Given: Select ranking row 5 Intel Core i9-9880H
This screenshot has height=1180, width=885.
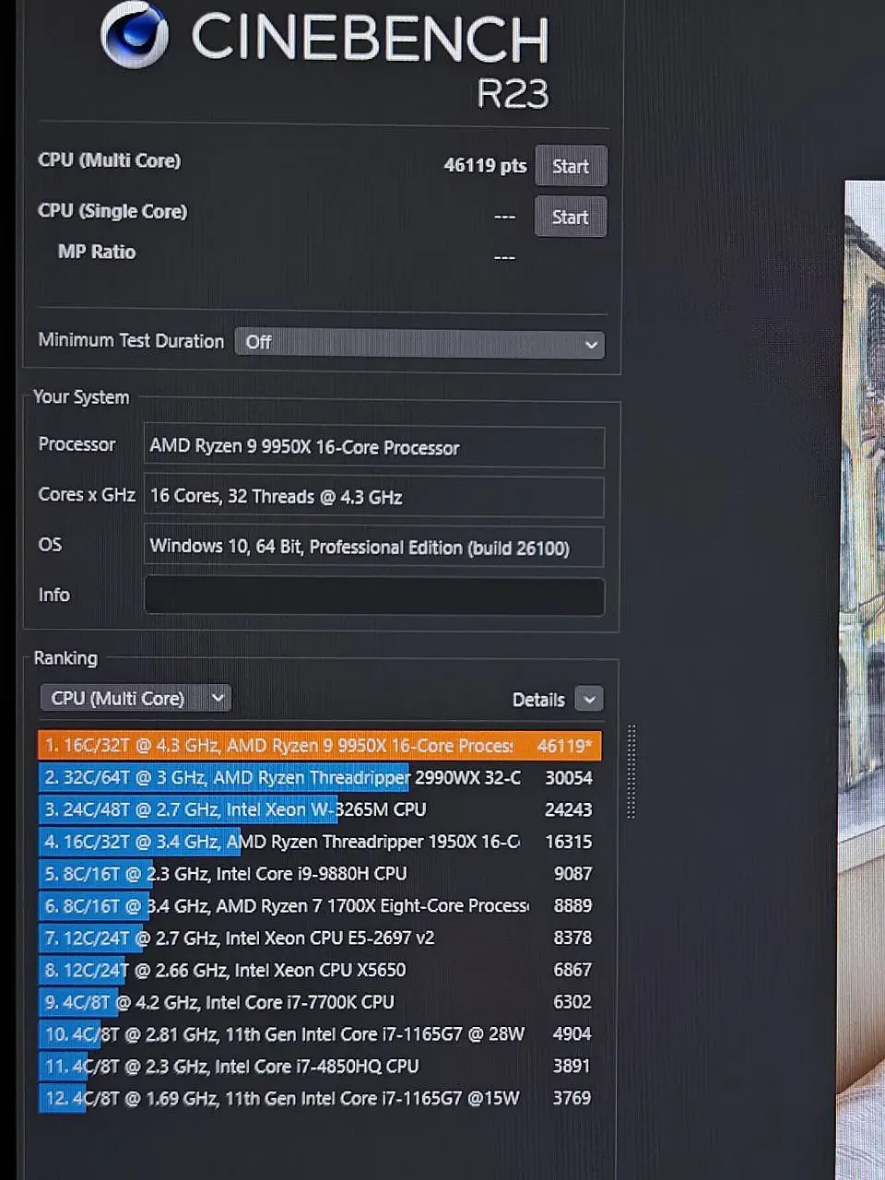Looking at the screenshot, I should pyautogui.click(x=319, y=874).
